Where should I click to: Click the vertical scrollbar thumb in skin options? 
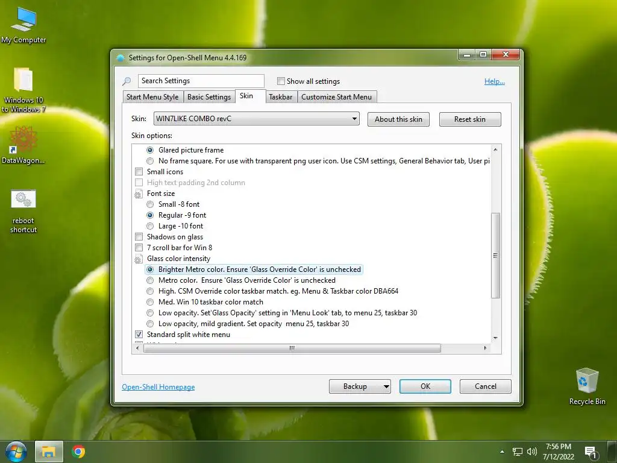(x=495, y=256)
